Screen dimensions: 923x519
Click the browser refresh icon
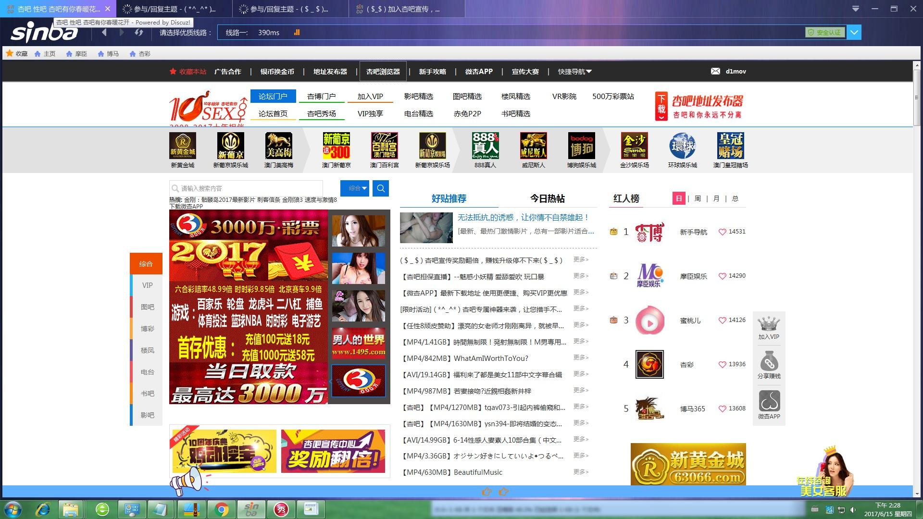(x=139, y=32)
